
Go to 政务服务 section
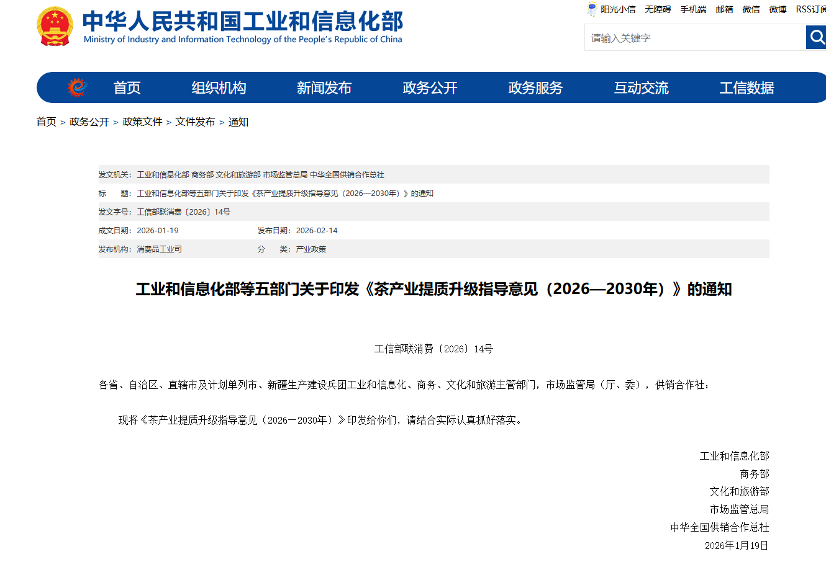535,88
